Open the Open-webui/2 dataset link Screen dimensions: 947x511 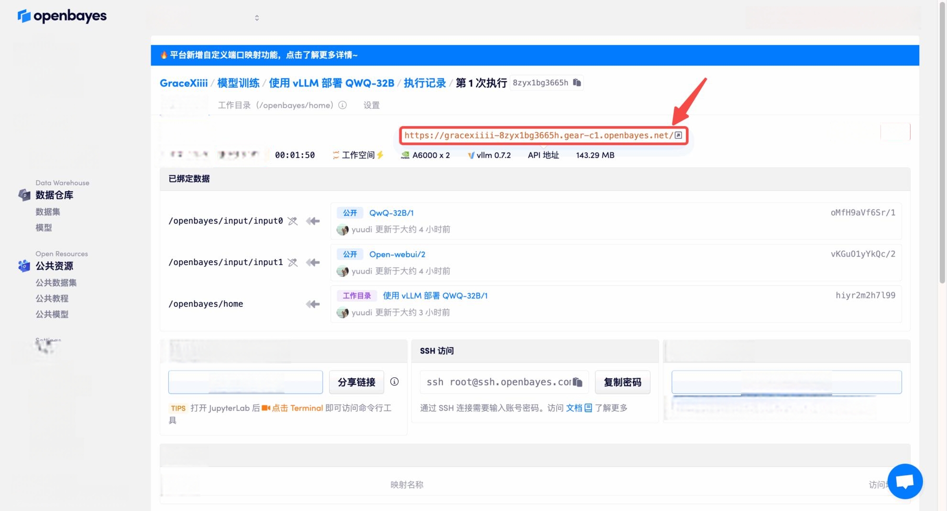(x=397, y=255)
